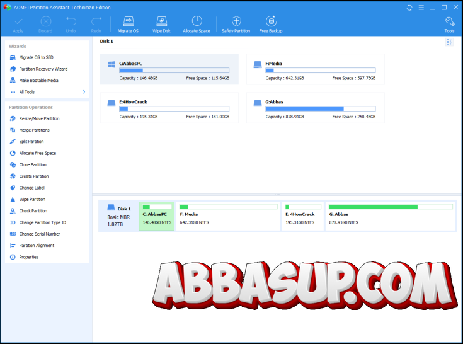Select C: AbbasPC block in disk map
463x344 pixels.
tap(156, 216)
